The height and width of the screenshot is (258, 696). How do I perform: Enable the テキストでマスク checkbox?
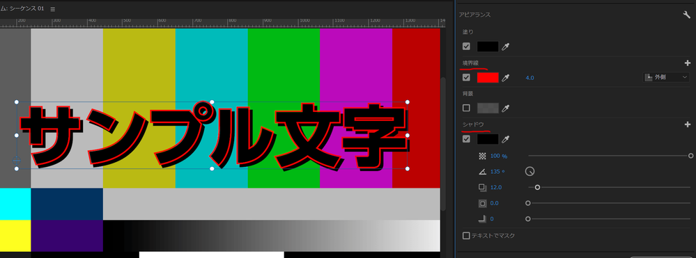(466, 235)
